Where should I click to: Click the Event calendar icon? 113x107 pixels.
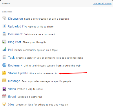[4, 96]
